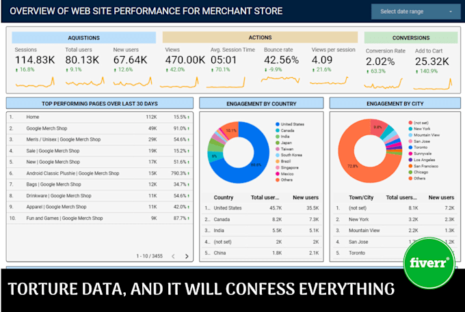Click the Fiverr logo badge

[429, 263]
